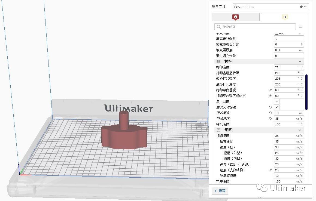The image size is (316, 201).
Task: Edit the 渐进填充步阶 value field
Action: pyautogui.click(x=289, y=56)
